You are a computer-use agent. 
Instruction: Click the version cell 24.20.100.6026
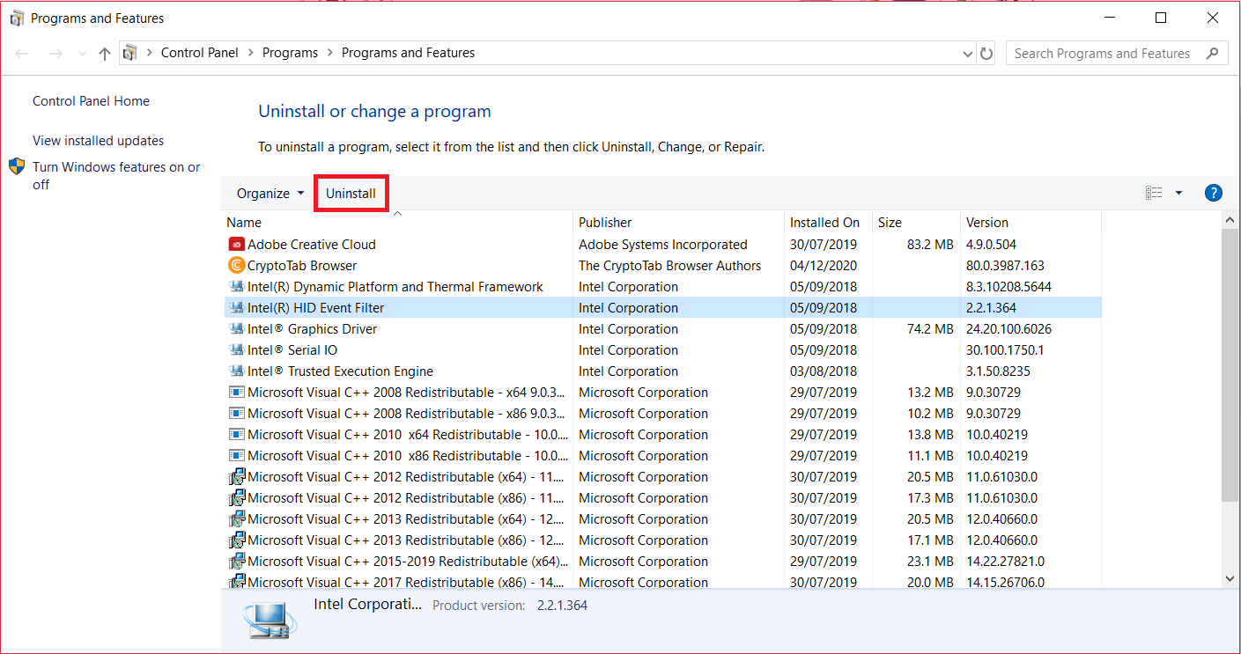1008,329
